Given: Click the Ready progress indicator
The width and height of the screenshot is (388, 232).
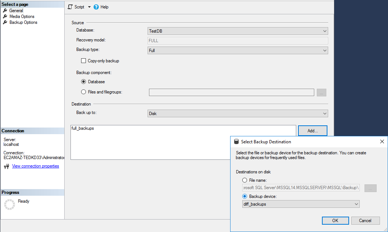Looking at the screenshot, I should 23,201.
